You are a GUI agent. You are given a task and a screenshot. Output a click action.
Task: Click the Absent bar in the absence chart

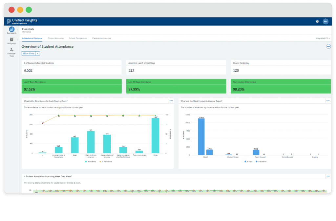[x=201, y=136]
